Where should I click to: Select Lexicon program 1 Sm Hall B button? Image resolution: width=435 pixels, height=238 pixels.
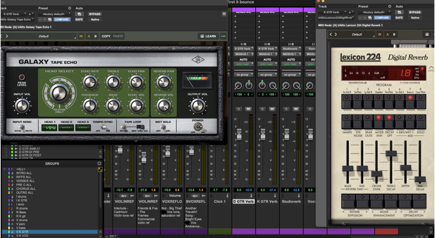click(x=347, y=102)
